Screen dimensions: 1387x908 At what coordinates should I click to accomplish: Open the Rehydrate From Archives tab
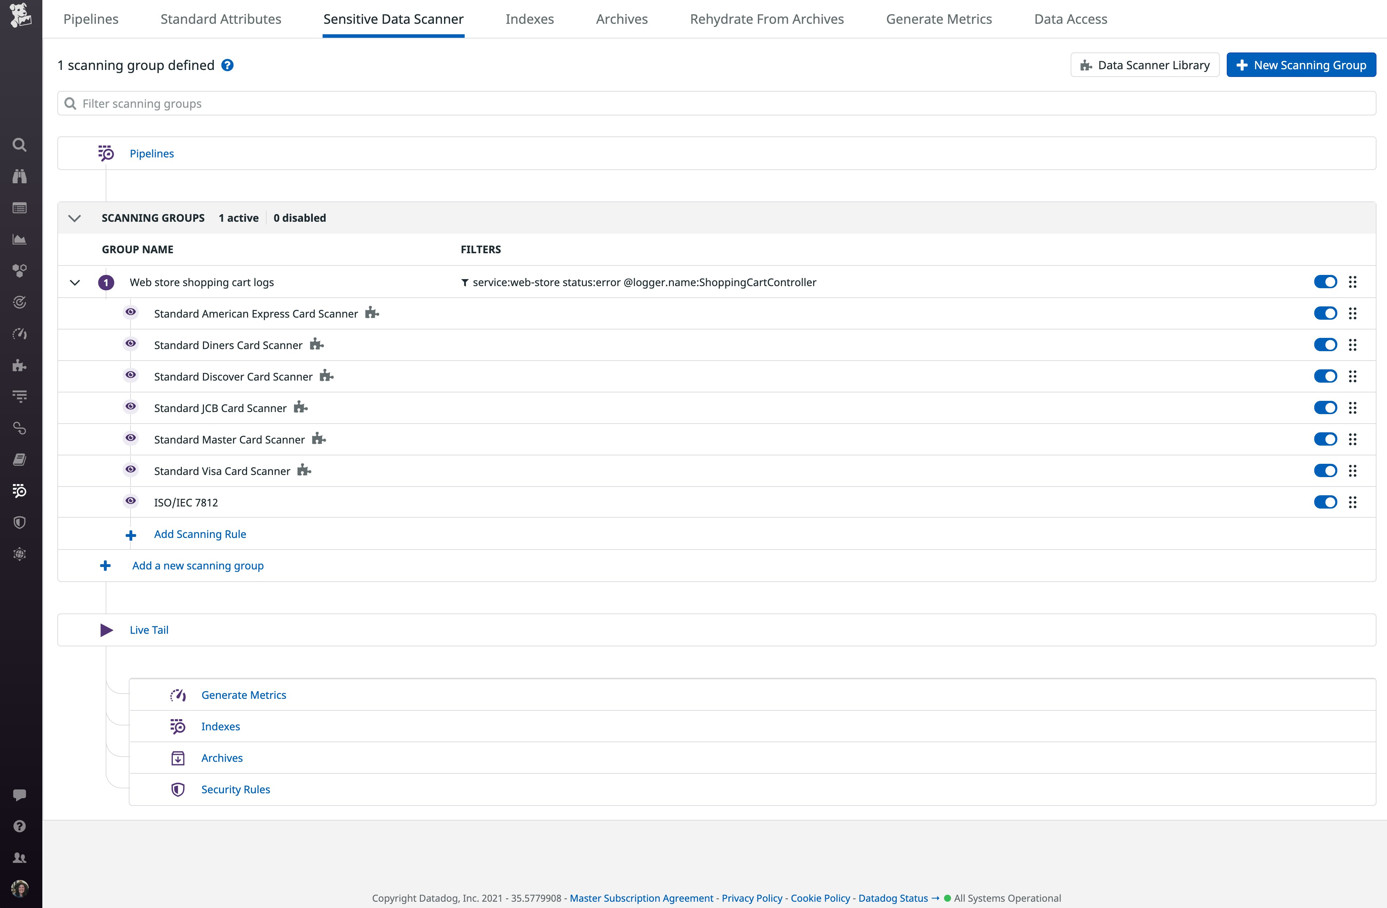pos(766,19)
